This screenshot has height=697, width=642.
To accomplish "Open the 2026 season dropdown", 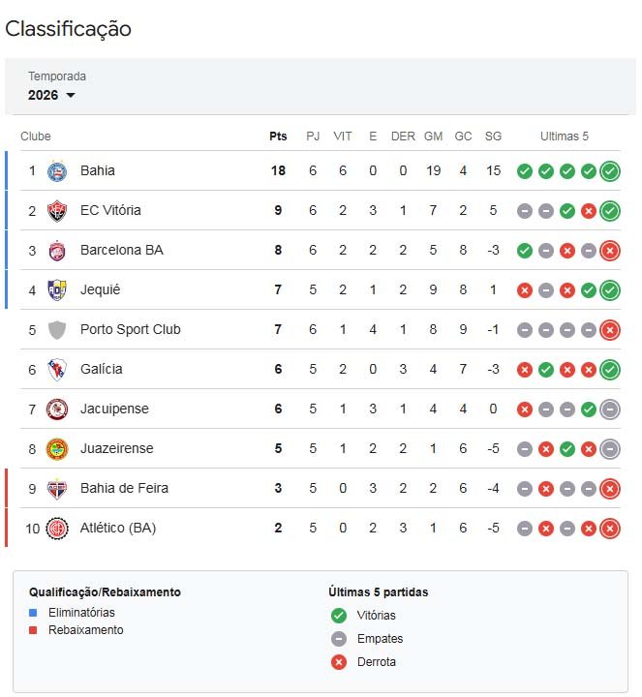I will (x=51, y=95).
